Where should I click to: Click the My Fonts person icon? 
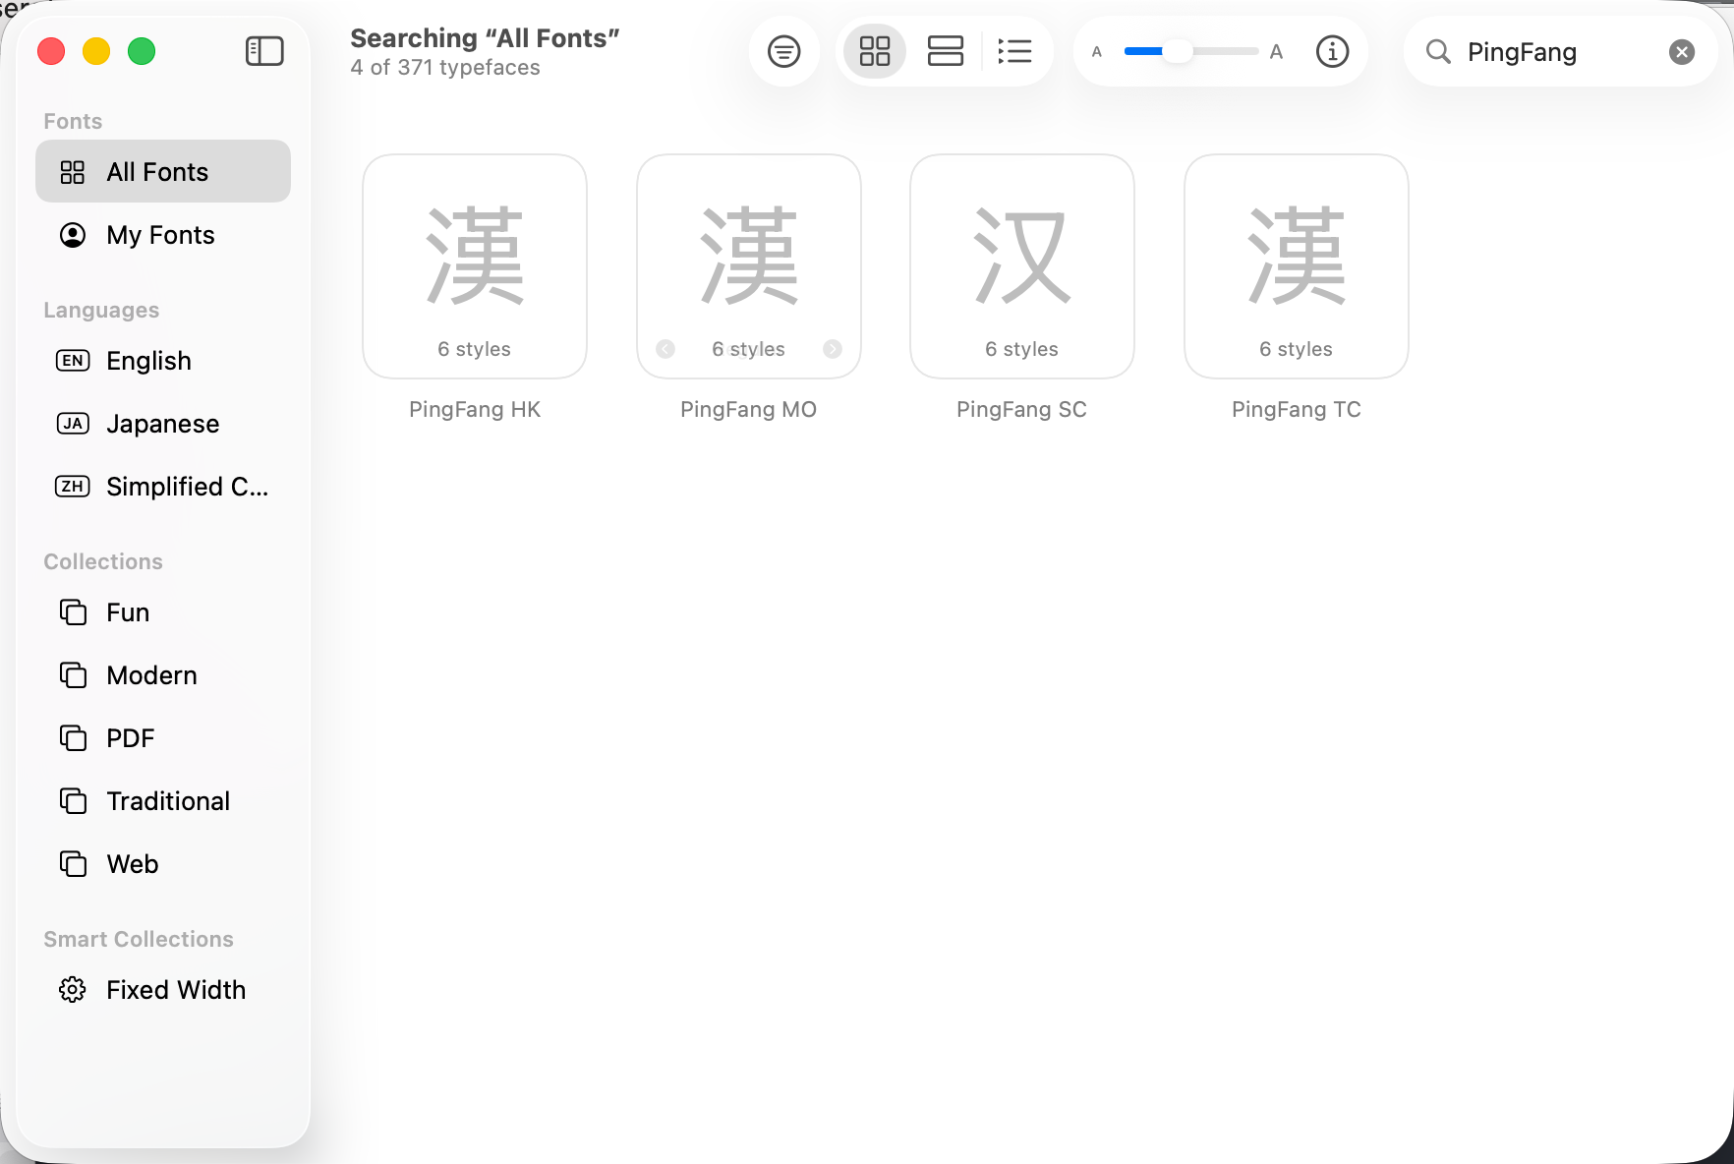pos(73,235)
